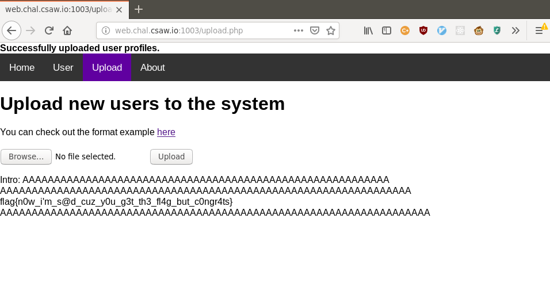Open the monkey face extension icon
Screen dimensions: 550x294
[x=479, y=30]
